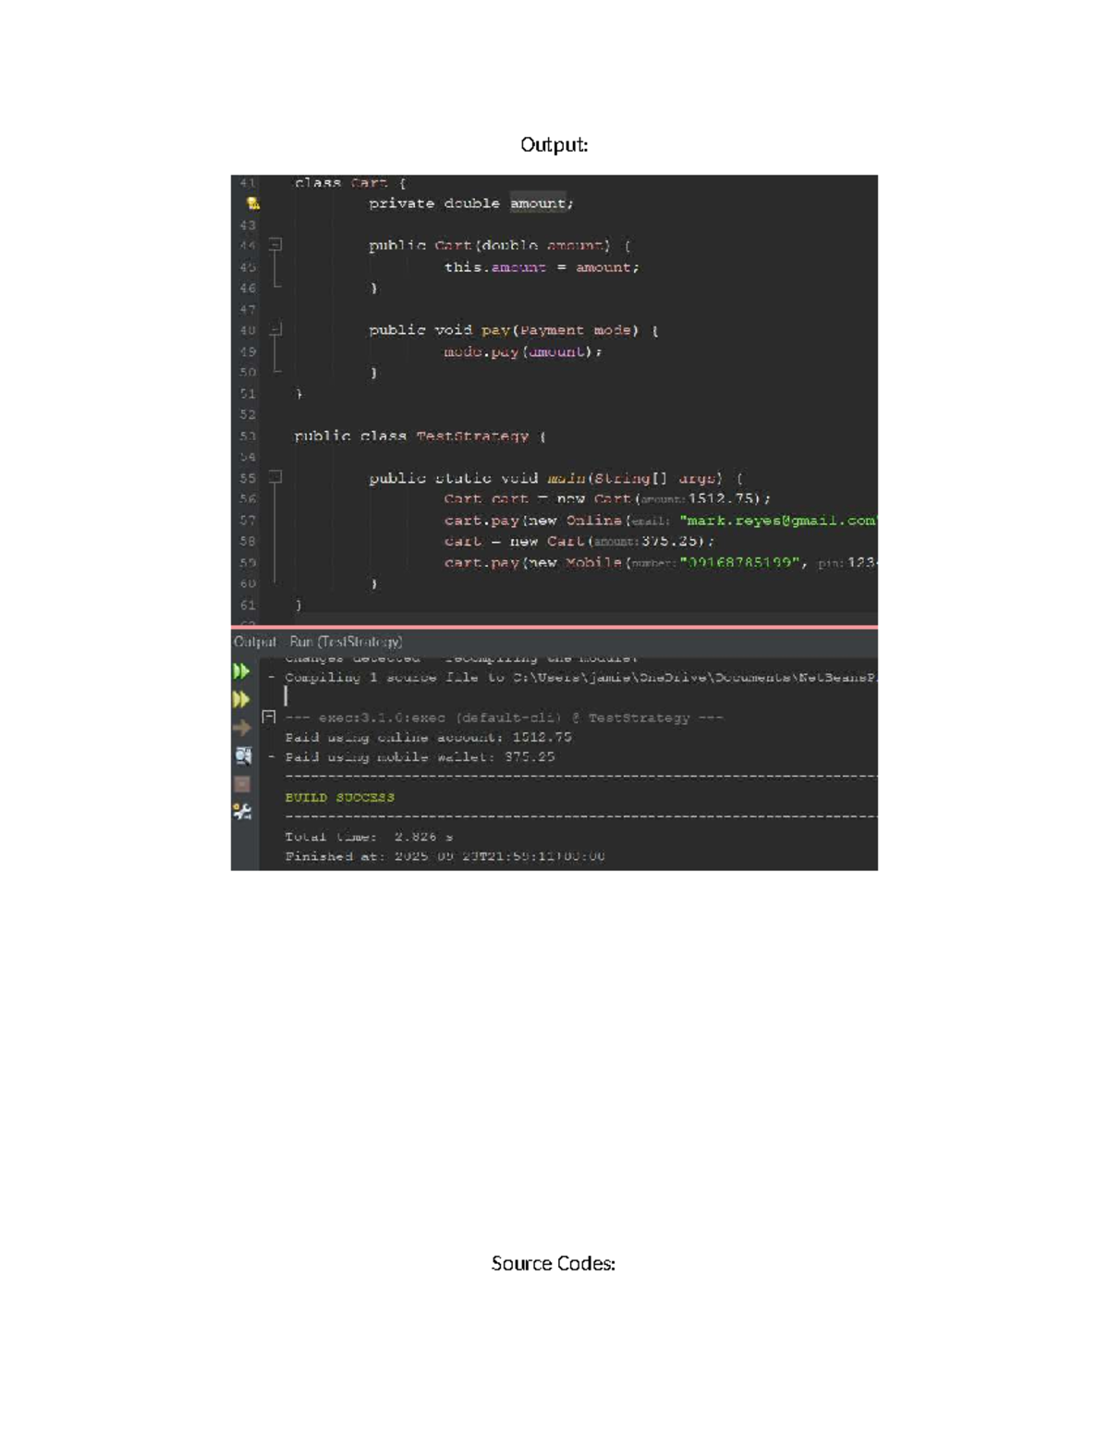Click the show build overview icon
The width and height of the screenshot is (1109, 1436).
point(242,755)
